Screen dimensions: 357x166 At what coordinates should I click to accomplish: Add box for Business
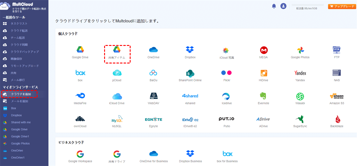point(228,153)
